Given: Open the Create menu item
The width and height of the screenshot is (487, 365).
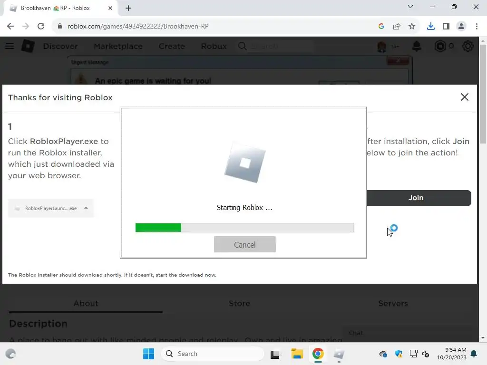Looking at the screenshot, I should [172, 46].
